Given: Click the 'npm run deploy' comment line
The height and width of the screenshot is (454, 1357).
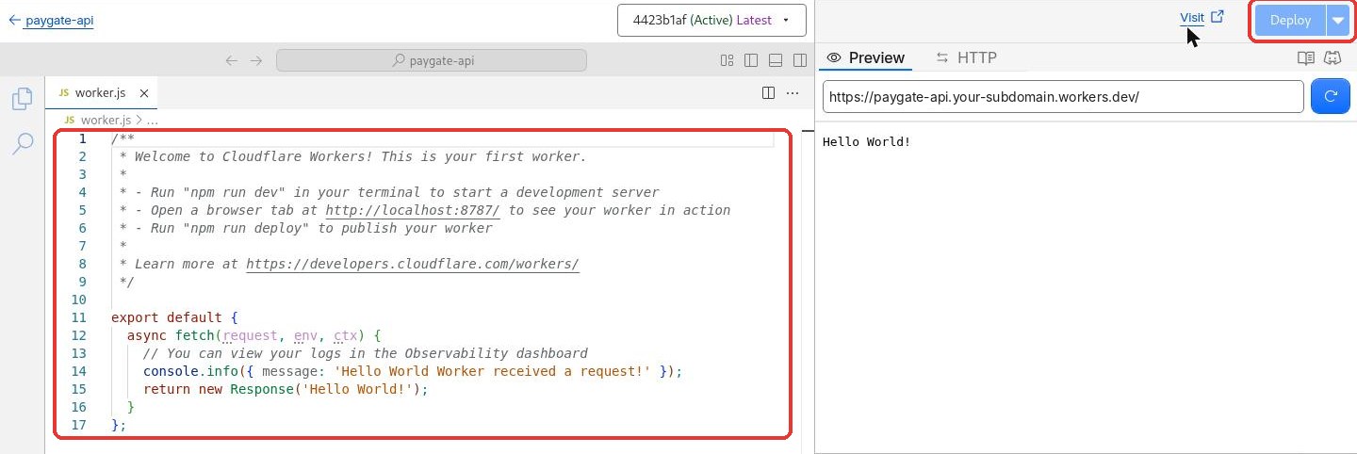Looking at the screenshot, I should click(306, 228).
